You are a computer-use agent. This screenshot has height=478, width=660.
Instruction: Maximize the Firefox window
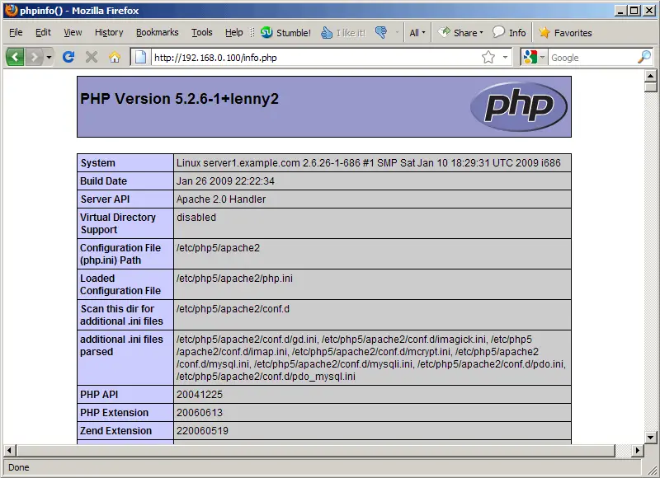point(634,11)
